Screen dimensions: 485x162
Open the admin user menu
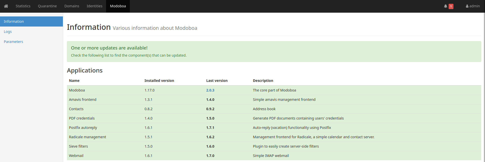click(x=473, y=6)
